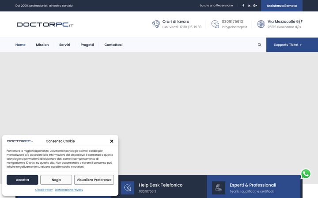Click the search magnifier icon

coord(259,44)
